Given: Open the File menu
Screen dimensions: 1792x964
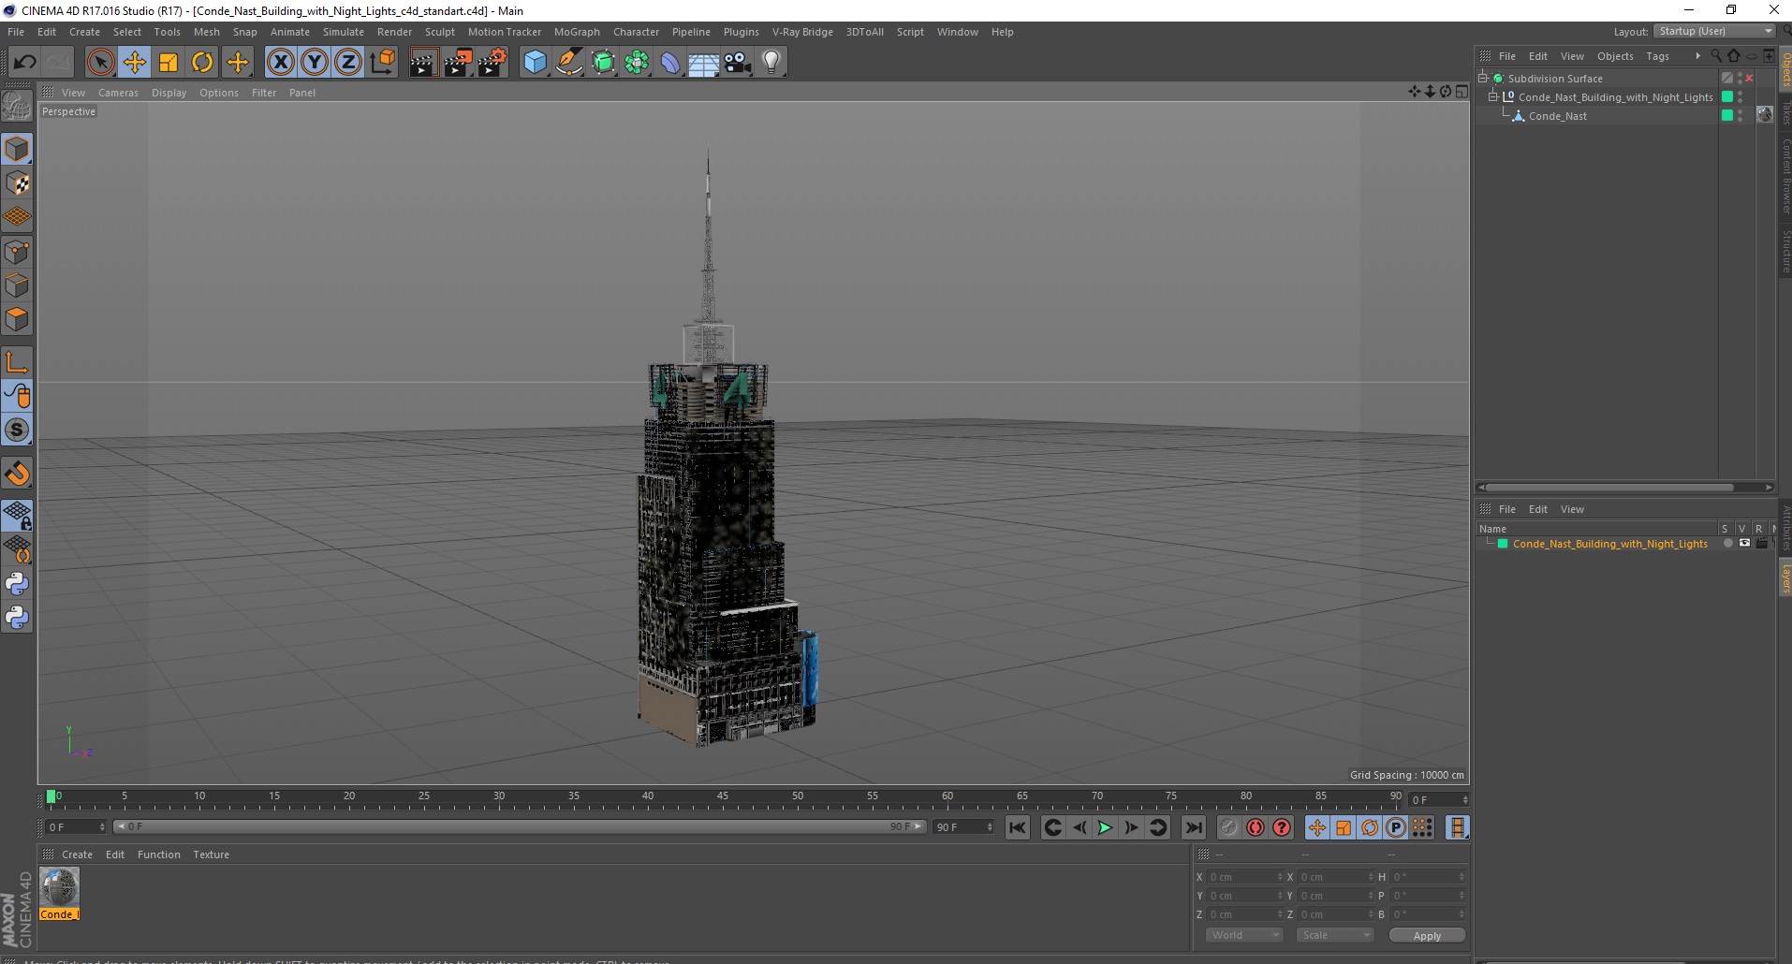Looking at the screenshot, I should [x=16, y=32].
